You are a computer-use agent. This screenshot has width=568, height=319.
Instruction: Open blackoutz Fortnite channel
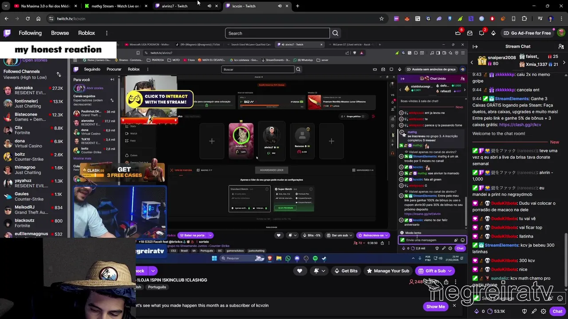tap(33, 223)
